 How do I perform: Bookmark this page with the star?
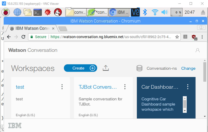[177, 37]
